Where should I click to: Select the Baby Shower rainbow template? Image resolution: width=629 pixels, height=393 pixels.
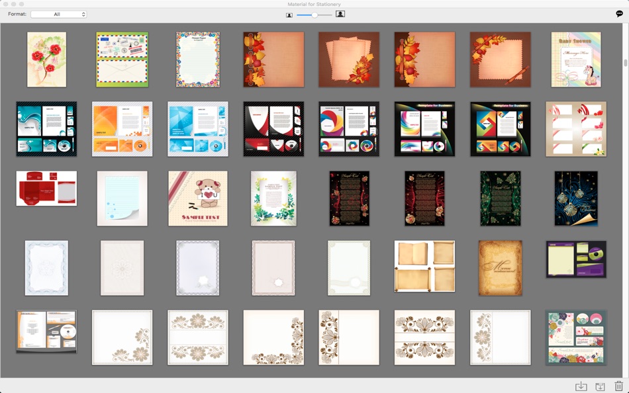click(x=576, y=60)
